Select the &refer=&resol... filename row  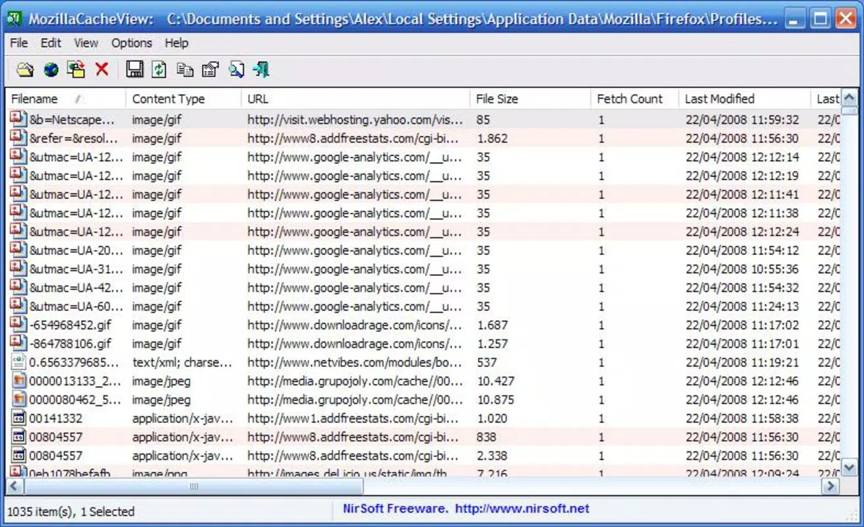pos(74,139)
